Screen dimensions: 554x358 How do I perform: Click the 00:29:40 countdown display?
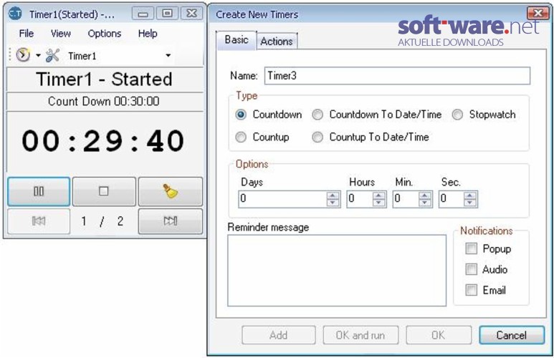tap(103, 141)
